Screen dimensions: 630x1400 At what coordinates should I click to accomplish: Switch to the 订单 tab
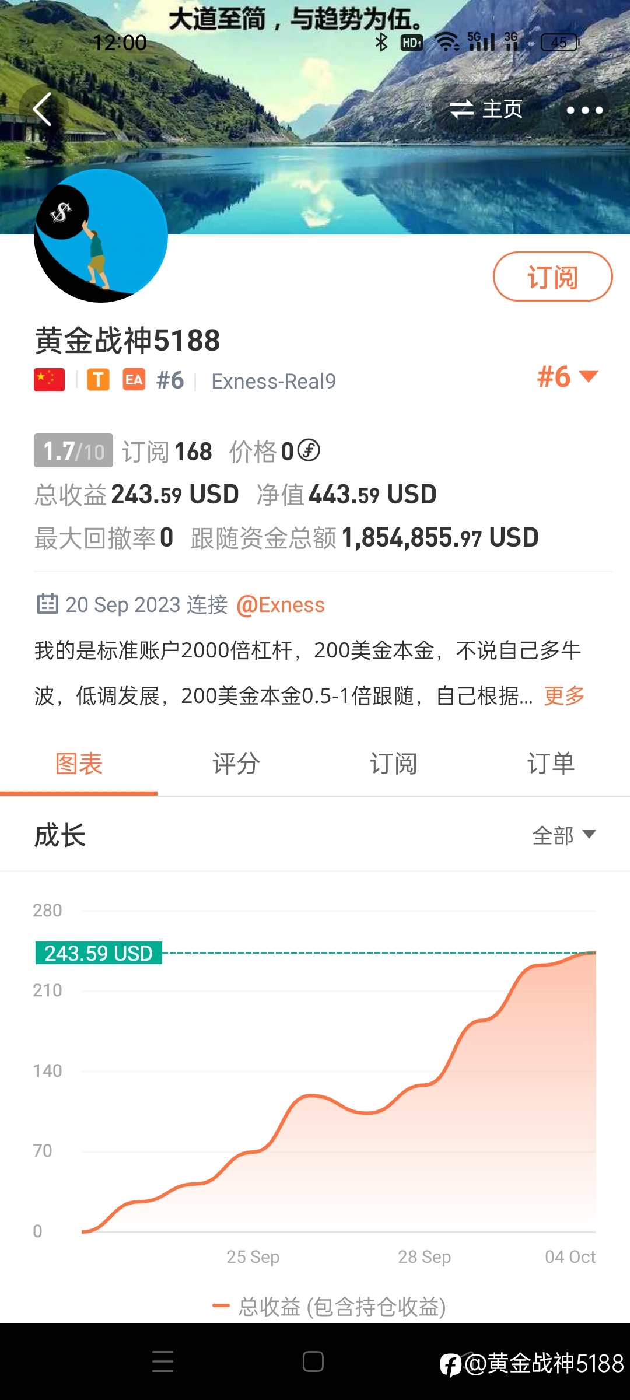point(551,764)
